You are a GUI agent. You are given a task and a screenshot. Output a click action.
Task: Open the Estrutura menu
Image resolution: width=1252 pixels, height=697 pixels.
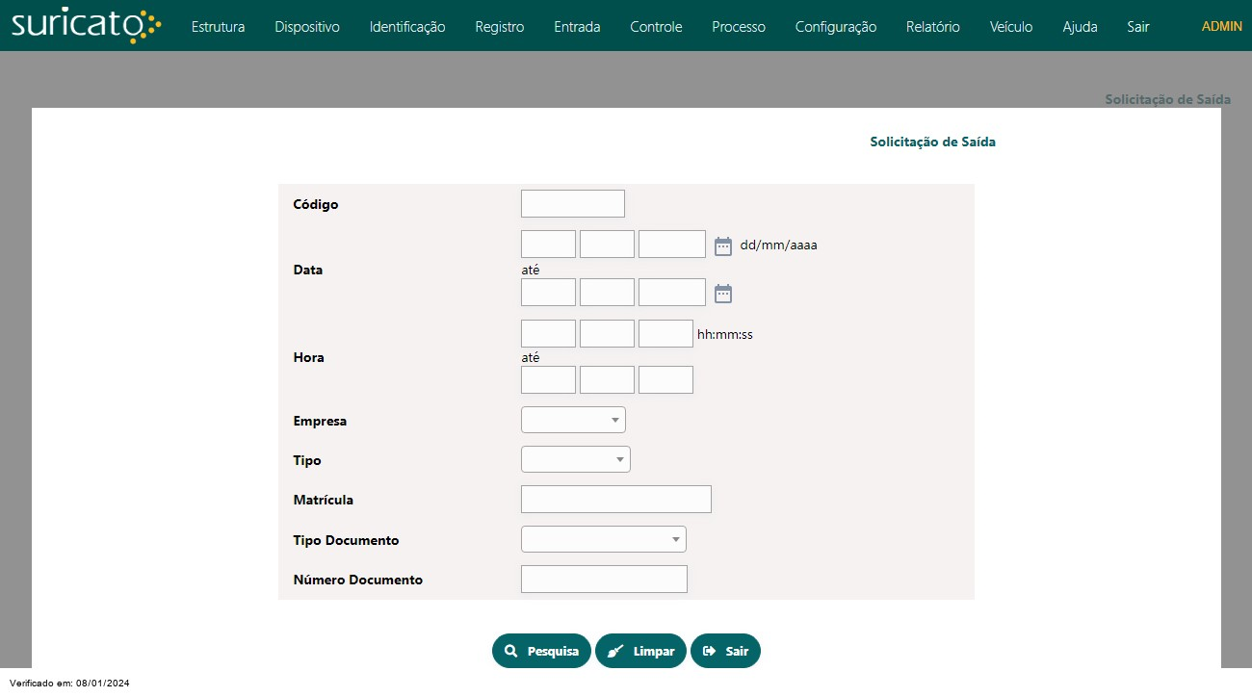(218, 27)
